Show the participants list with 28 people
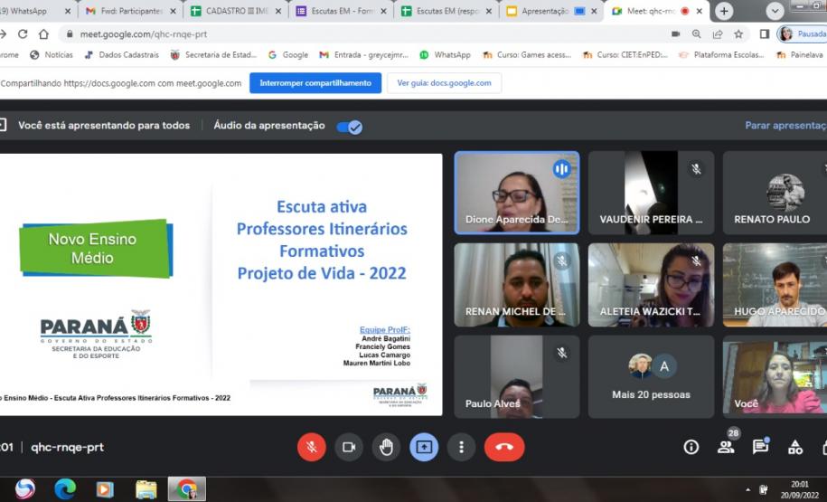This screenshot has height=502, width=827. tap(726, 447)
